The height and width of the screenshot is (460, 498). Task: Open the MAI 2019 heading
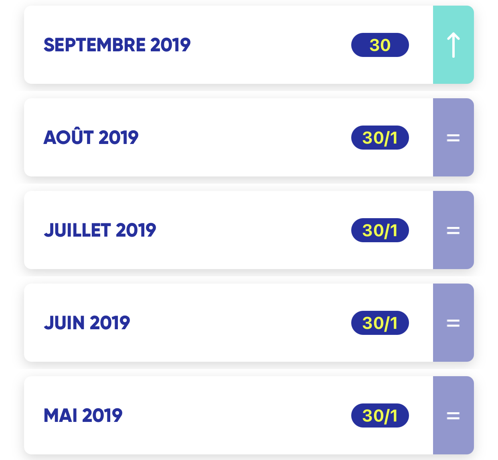click(x=83, y=415)
